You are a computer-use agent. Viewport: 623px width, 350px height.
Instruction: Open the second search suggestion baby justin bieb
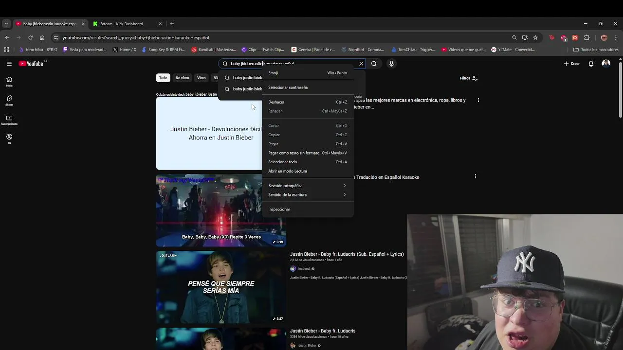coord(242,89)
